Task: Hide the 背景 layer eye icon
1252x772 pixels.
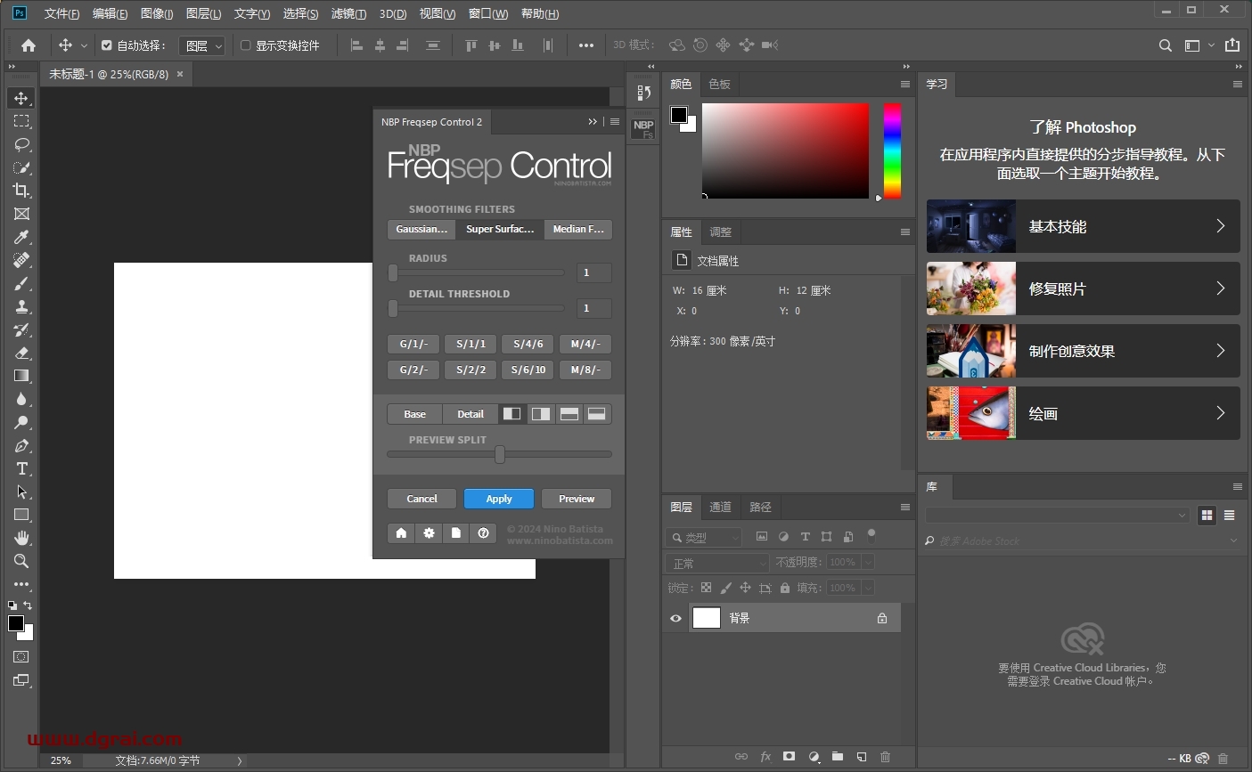Action: click(675, 618)
